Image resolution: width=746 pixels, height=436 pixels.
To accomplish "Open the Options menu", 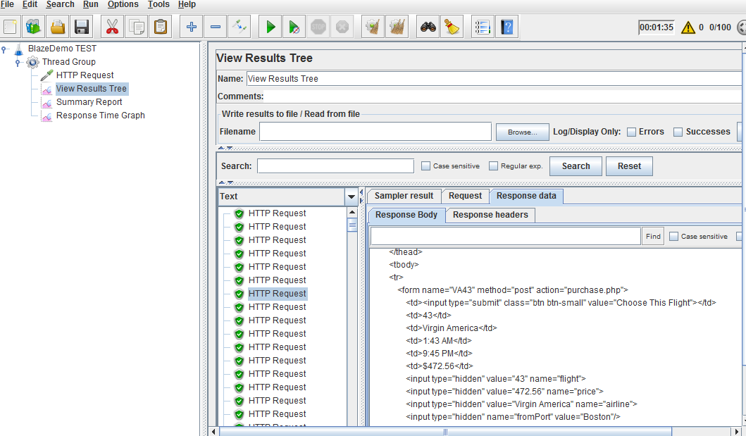I will click(x=123, y=5).
